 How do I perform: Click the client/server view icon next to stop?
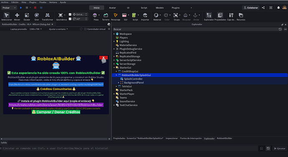(x=41, y=7)
